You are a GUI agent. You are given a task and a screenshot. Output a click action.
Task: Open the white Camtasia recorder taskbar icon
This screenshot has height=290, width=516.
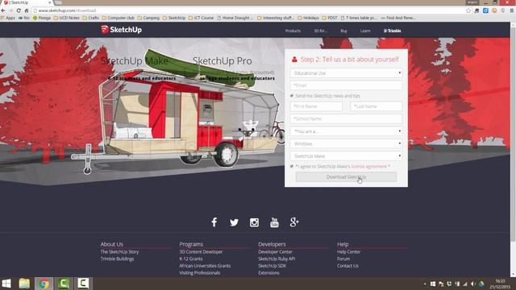[x=83, y=284]
